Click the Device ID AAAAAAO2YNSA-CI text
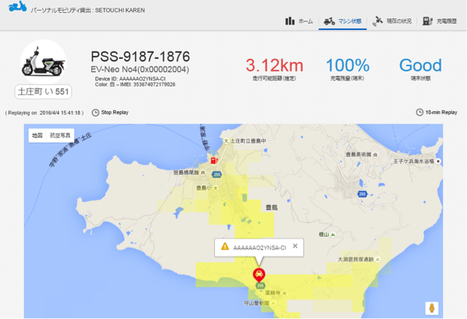Screen dimensions: 467x319 [x=130, y=79]
